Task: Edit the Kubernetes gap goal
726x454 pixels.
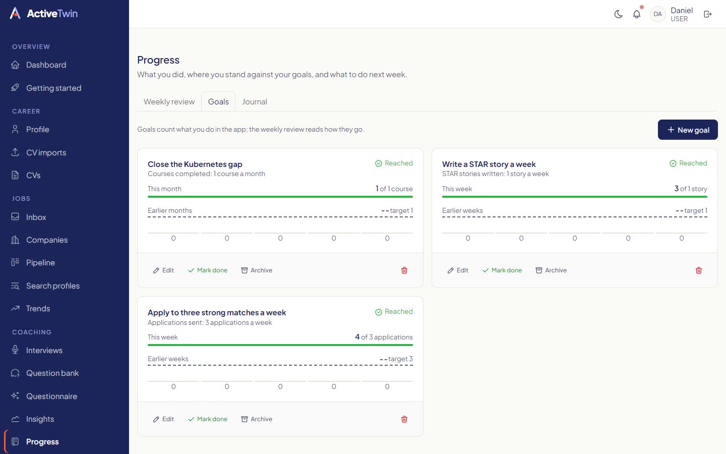Action: tap(163, 270)
